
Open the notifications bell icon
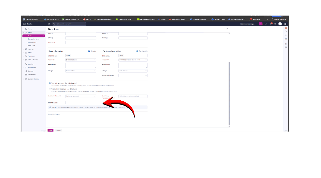[271, 24]
